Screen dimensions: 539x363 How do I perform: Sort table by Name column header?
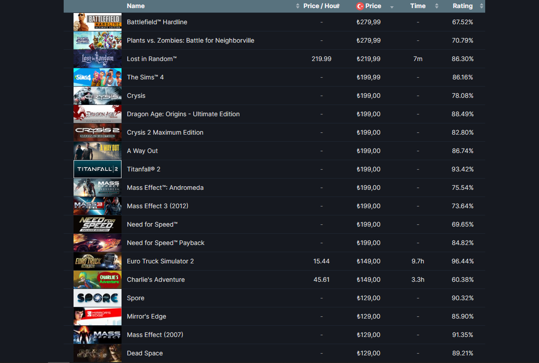click(x=135, y=6)
